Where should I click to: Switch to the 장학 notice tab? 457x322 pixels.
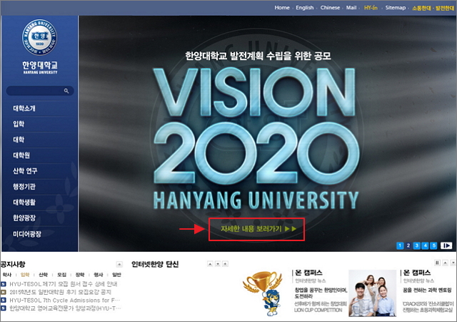point(80,274)
